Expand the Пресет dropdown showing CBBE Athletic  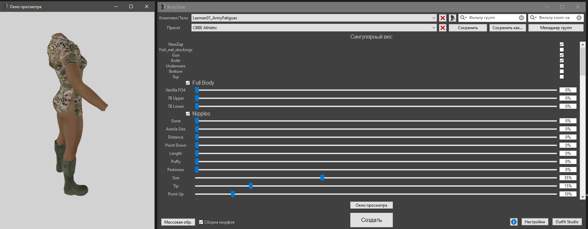point(434,28)
